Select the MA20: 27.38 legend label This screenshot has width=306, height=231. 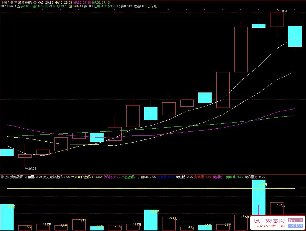[x=82, y=3]
